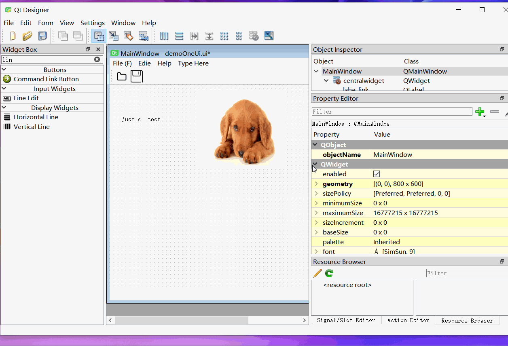Apply Lay Out Vertically icon

(x=179, y=36)
